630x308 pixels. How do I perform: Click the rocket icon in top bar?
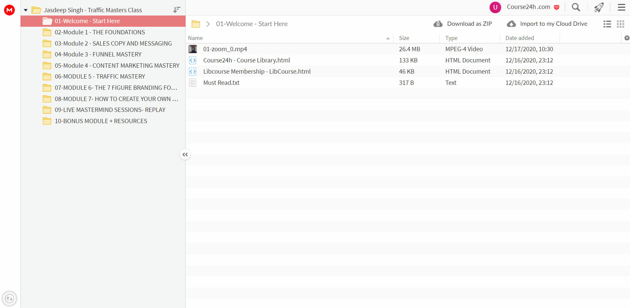599,7
